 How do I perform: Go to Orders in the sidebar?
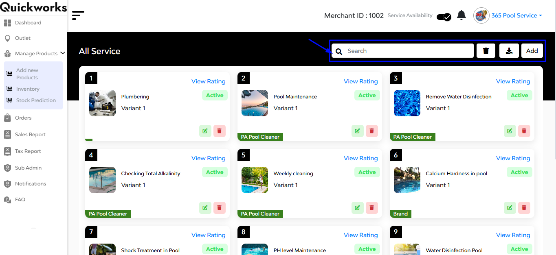click(x=23, y=118)
